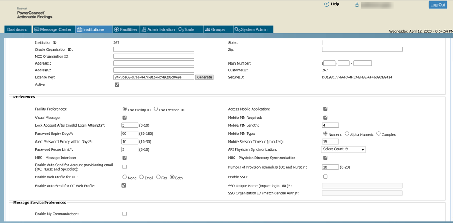Click the NCC Organization ID field
This screenshot has height=223, width=453.
coord(154,56)
